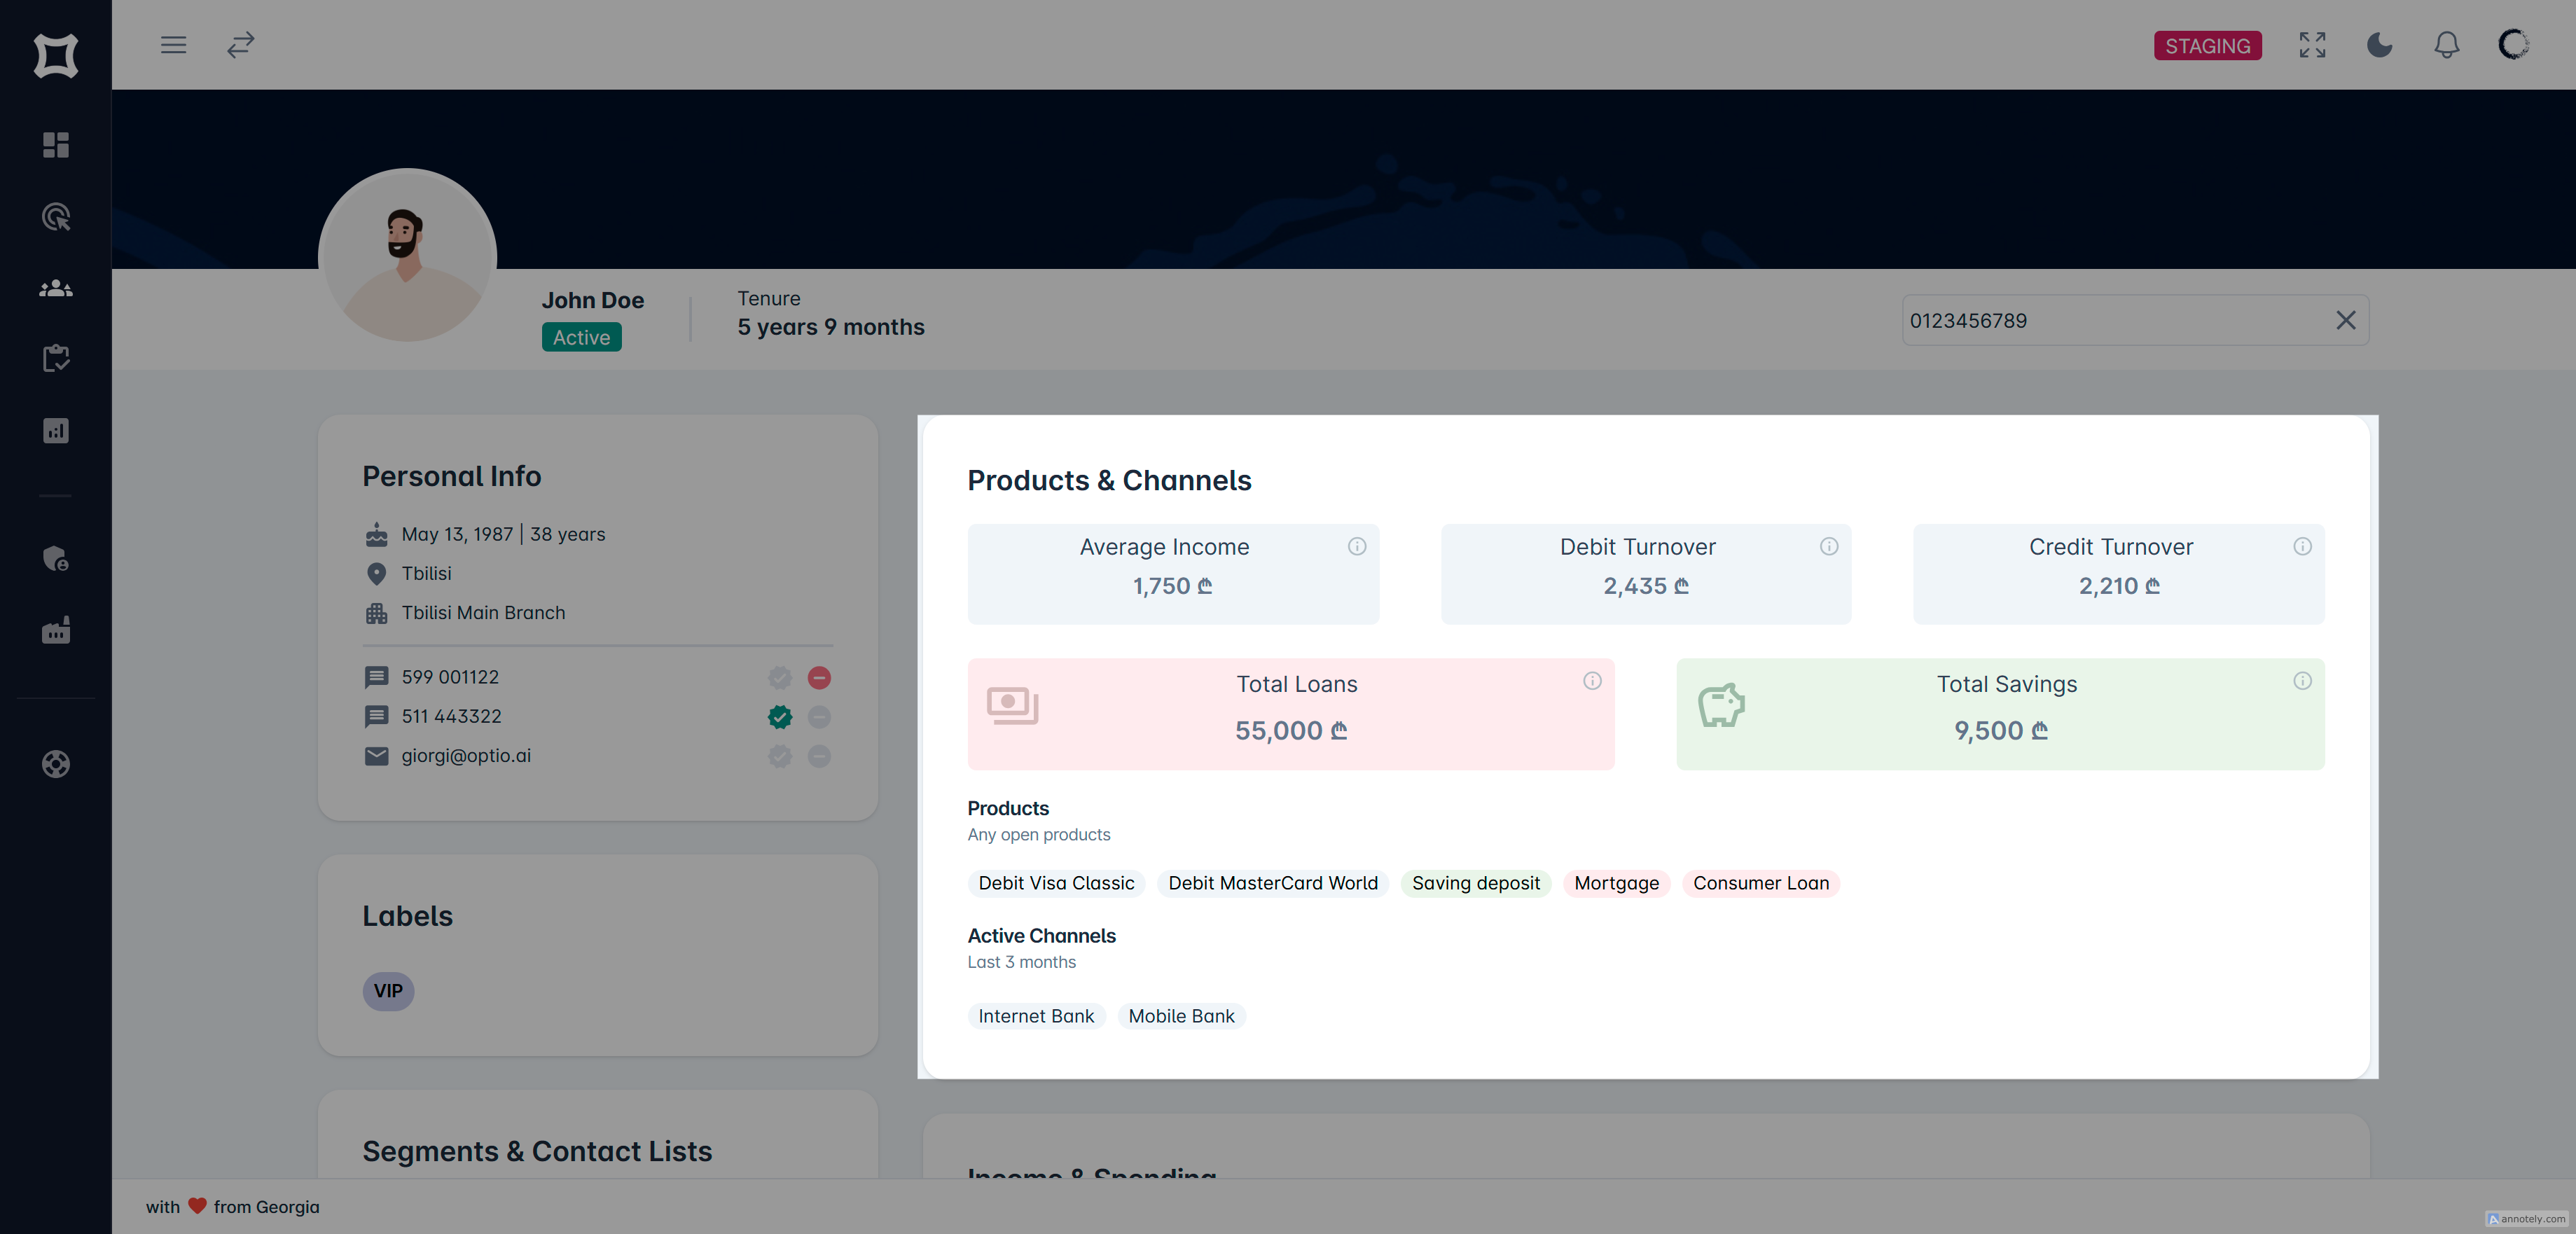2576x1234 pixels.
Task: Toggle the sidebar with hamburger menu
Action: point(174,45)
